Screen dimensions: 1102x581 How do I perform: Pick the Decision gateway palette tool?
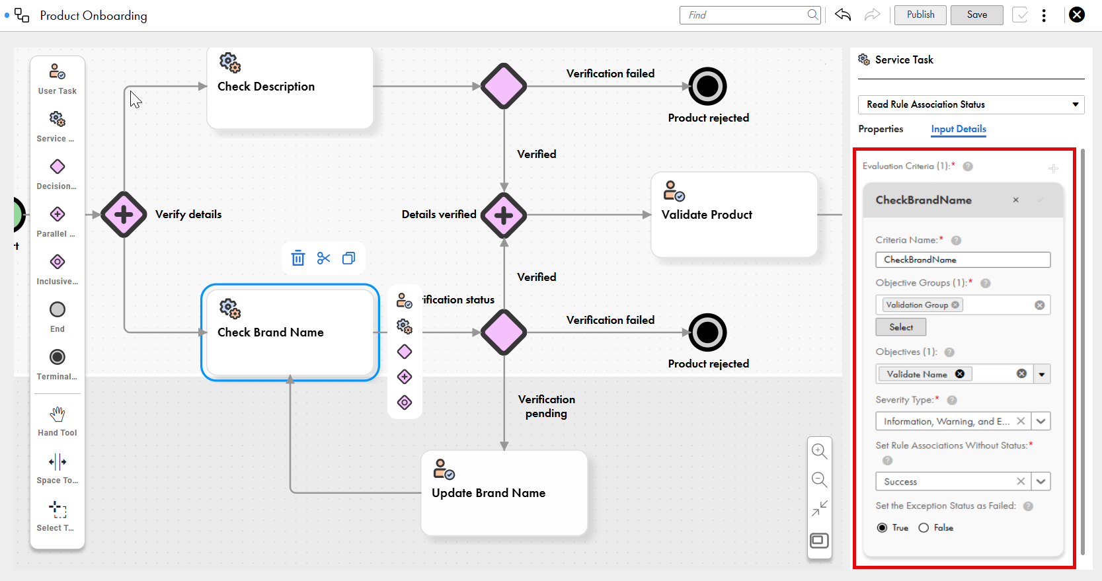[x=58, y=174]
